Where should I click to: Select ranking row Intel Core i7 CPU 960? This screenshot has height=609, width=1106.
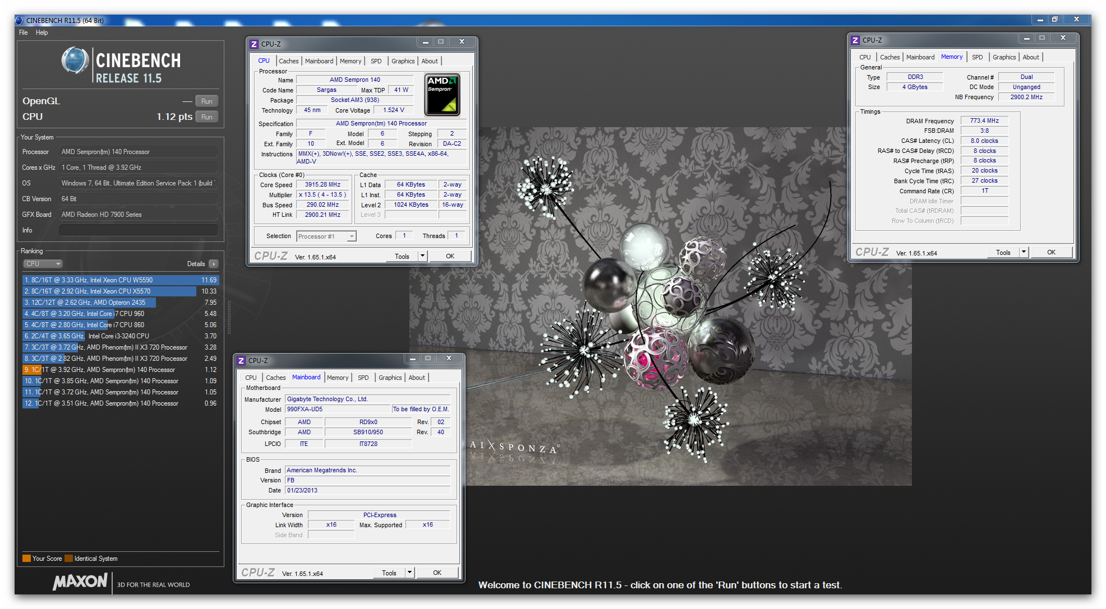(x=121, y=314)
